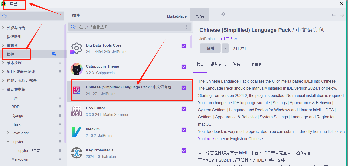Click project-level icon next to BDD

point(60,107)
